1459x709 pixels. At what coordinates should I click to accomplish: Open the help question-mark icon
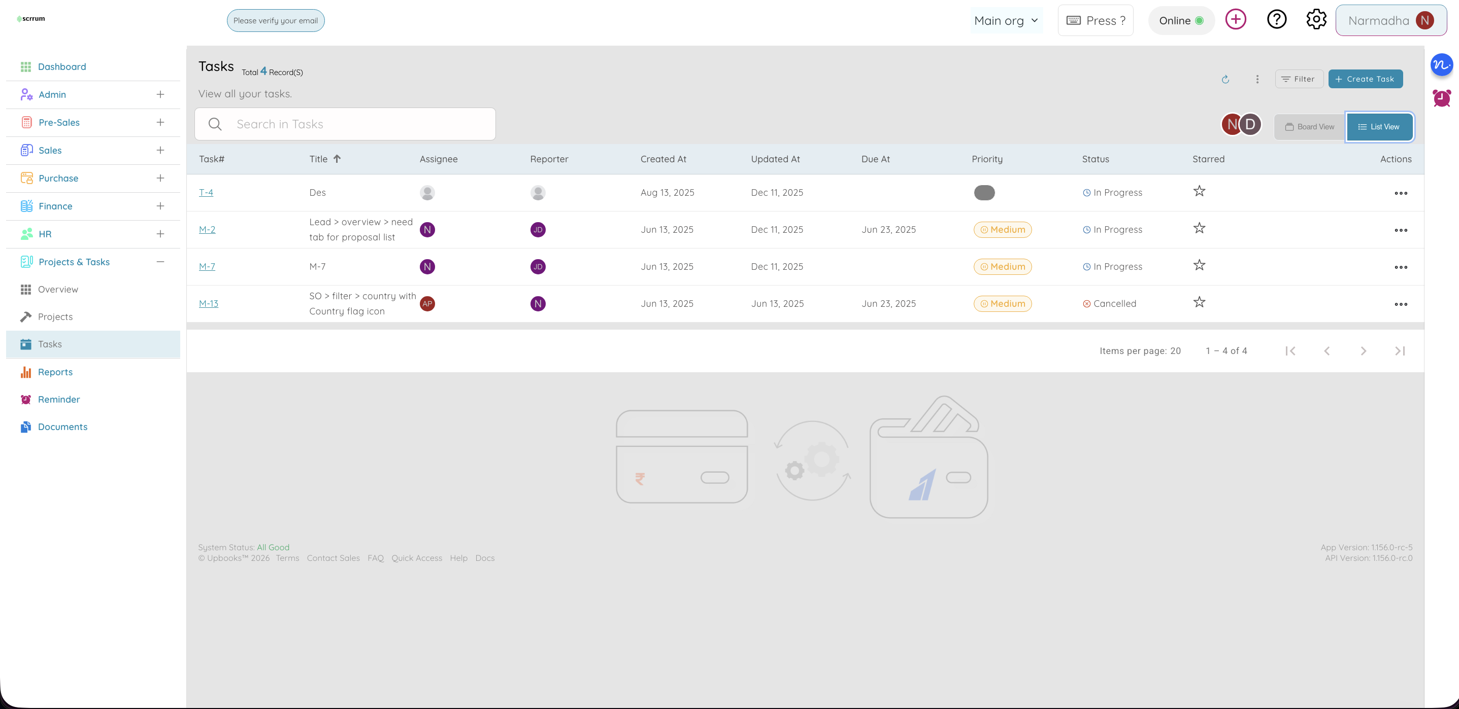tap(1277, 19)
